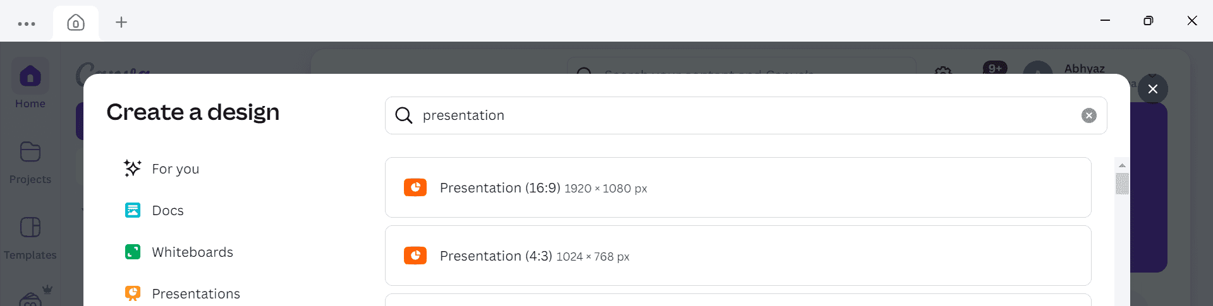Clear the presentation search text
1213x306 pixels.
tap(1088, 115)
